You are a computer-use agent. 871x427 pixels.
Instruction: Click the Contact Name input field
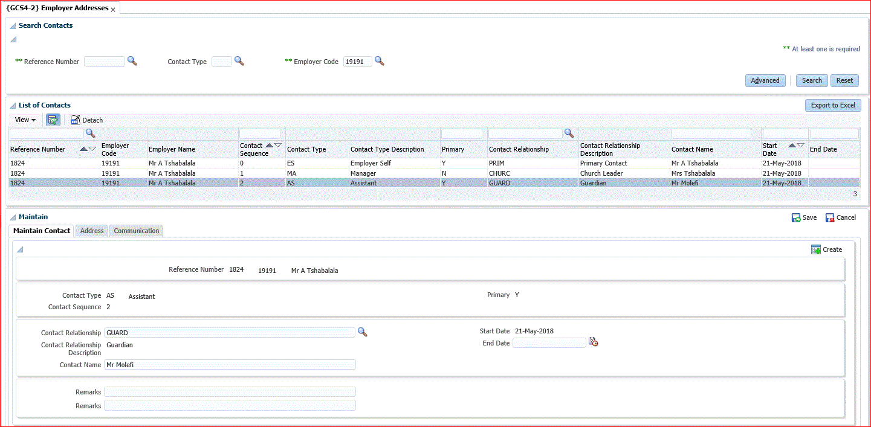coord(230,365)
